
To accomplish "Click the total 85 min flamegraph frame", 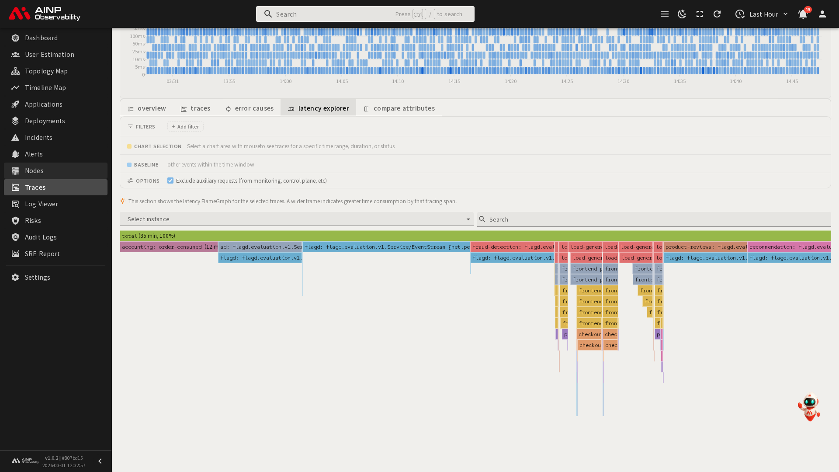I will click(475, 236).
